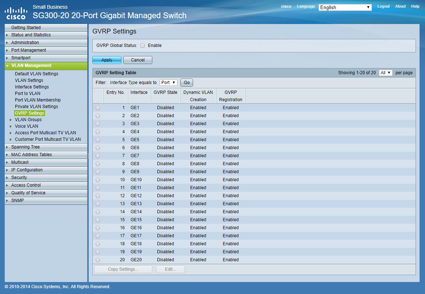This screenshot has width=425, height=294.
Task: Expand the Administration menu
Action: 46,43
